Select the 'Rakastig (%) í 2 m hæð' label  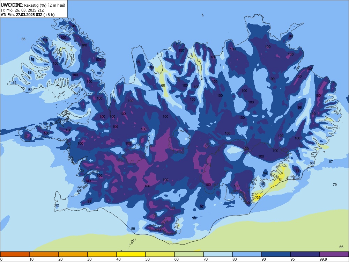click(x=45, y=5)
